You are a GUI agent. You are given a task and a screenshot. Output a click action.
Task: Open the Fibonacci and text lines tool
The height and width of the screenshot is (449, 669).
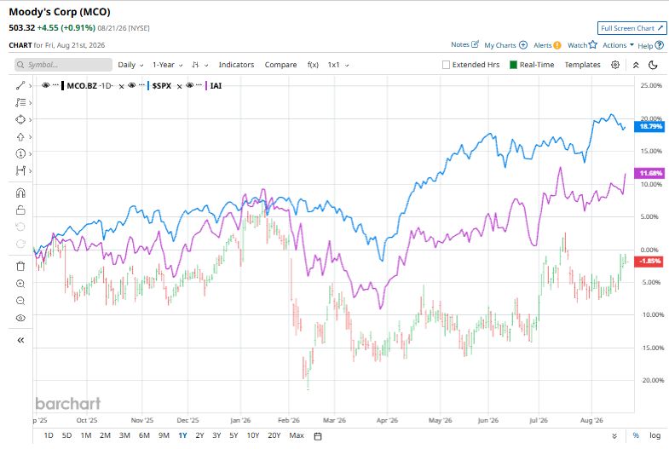20,103
